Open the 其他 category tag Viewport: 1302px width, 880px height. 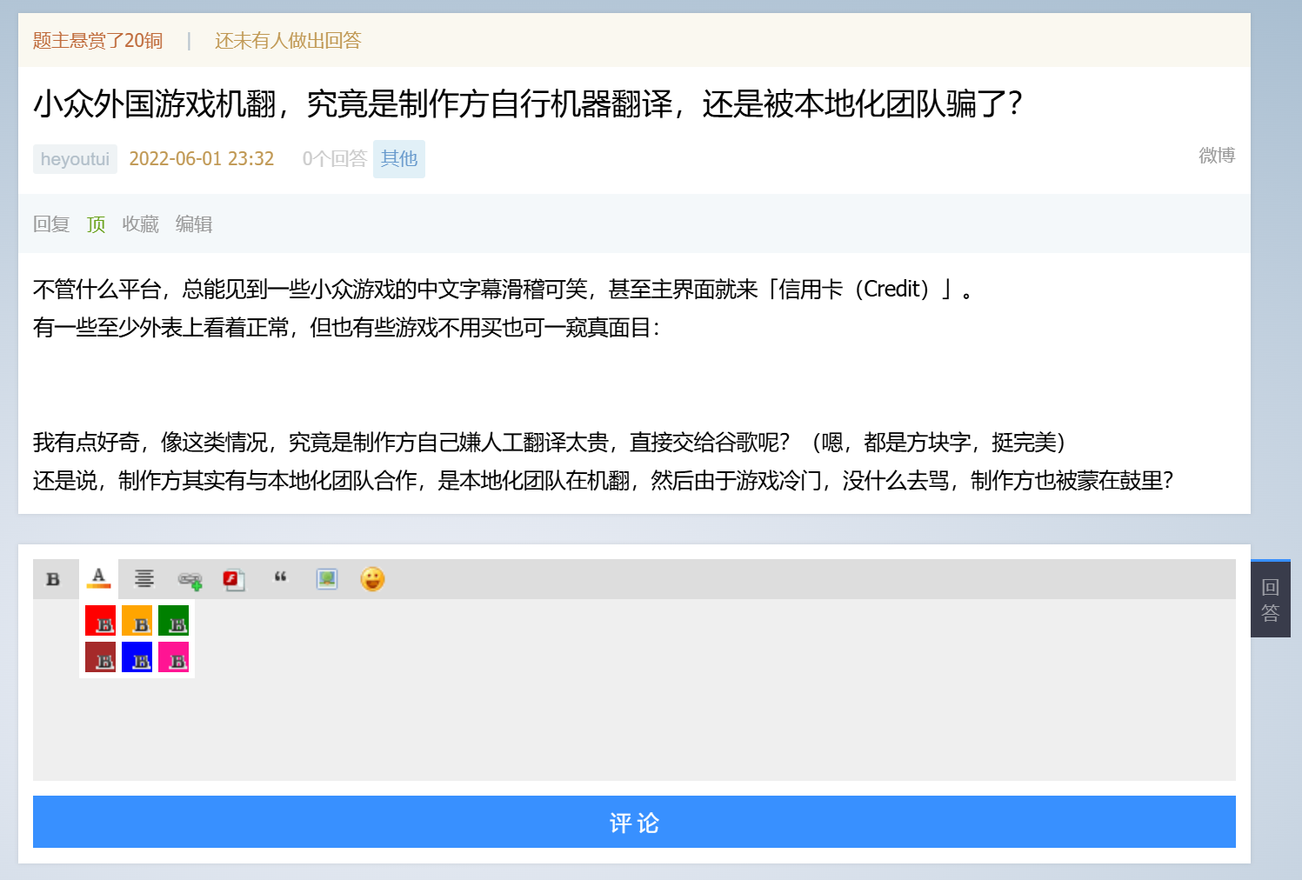399,159
